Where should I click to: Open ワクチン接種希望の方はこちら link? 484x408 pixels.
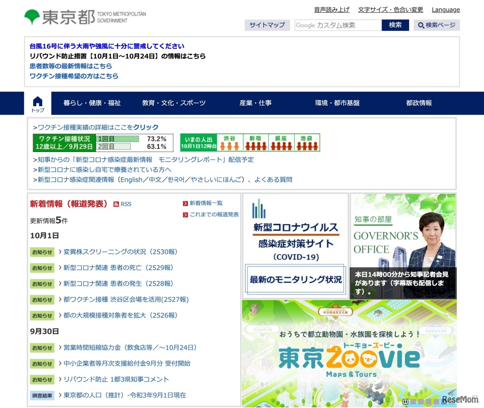coord(74,76)
